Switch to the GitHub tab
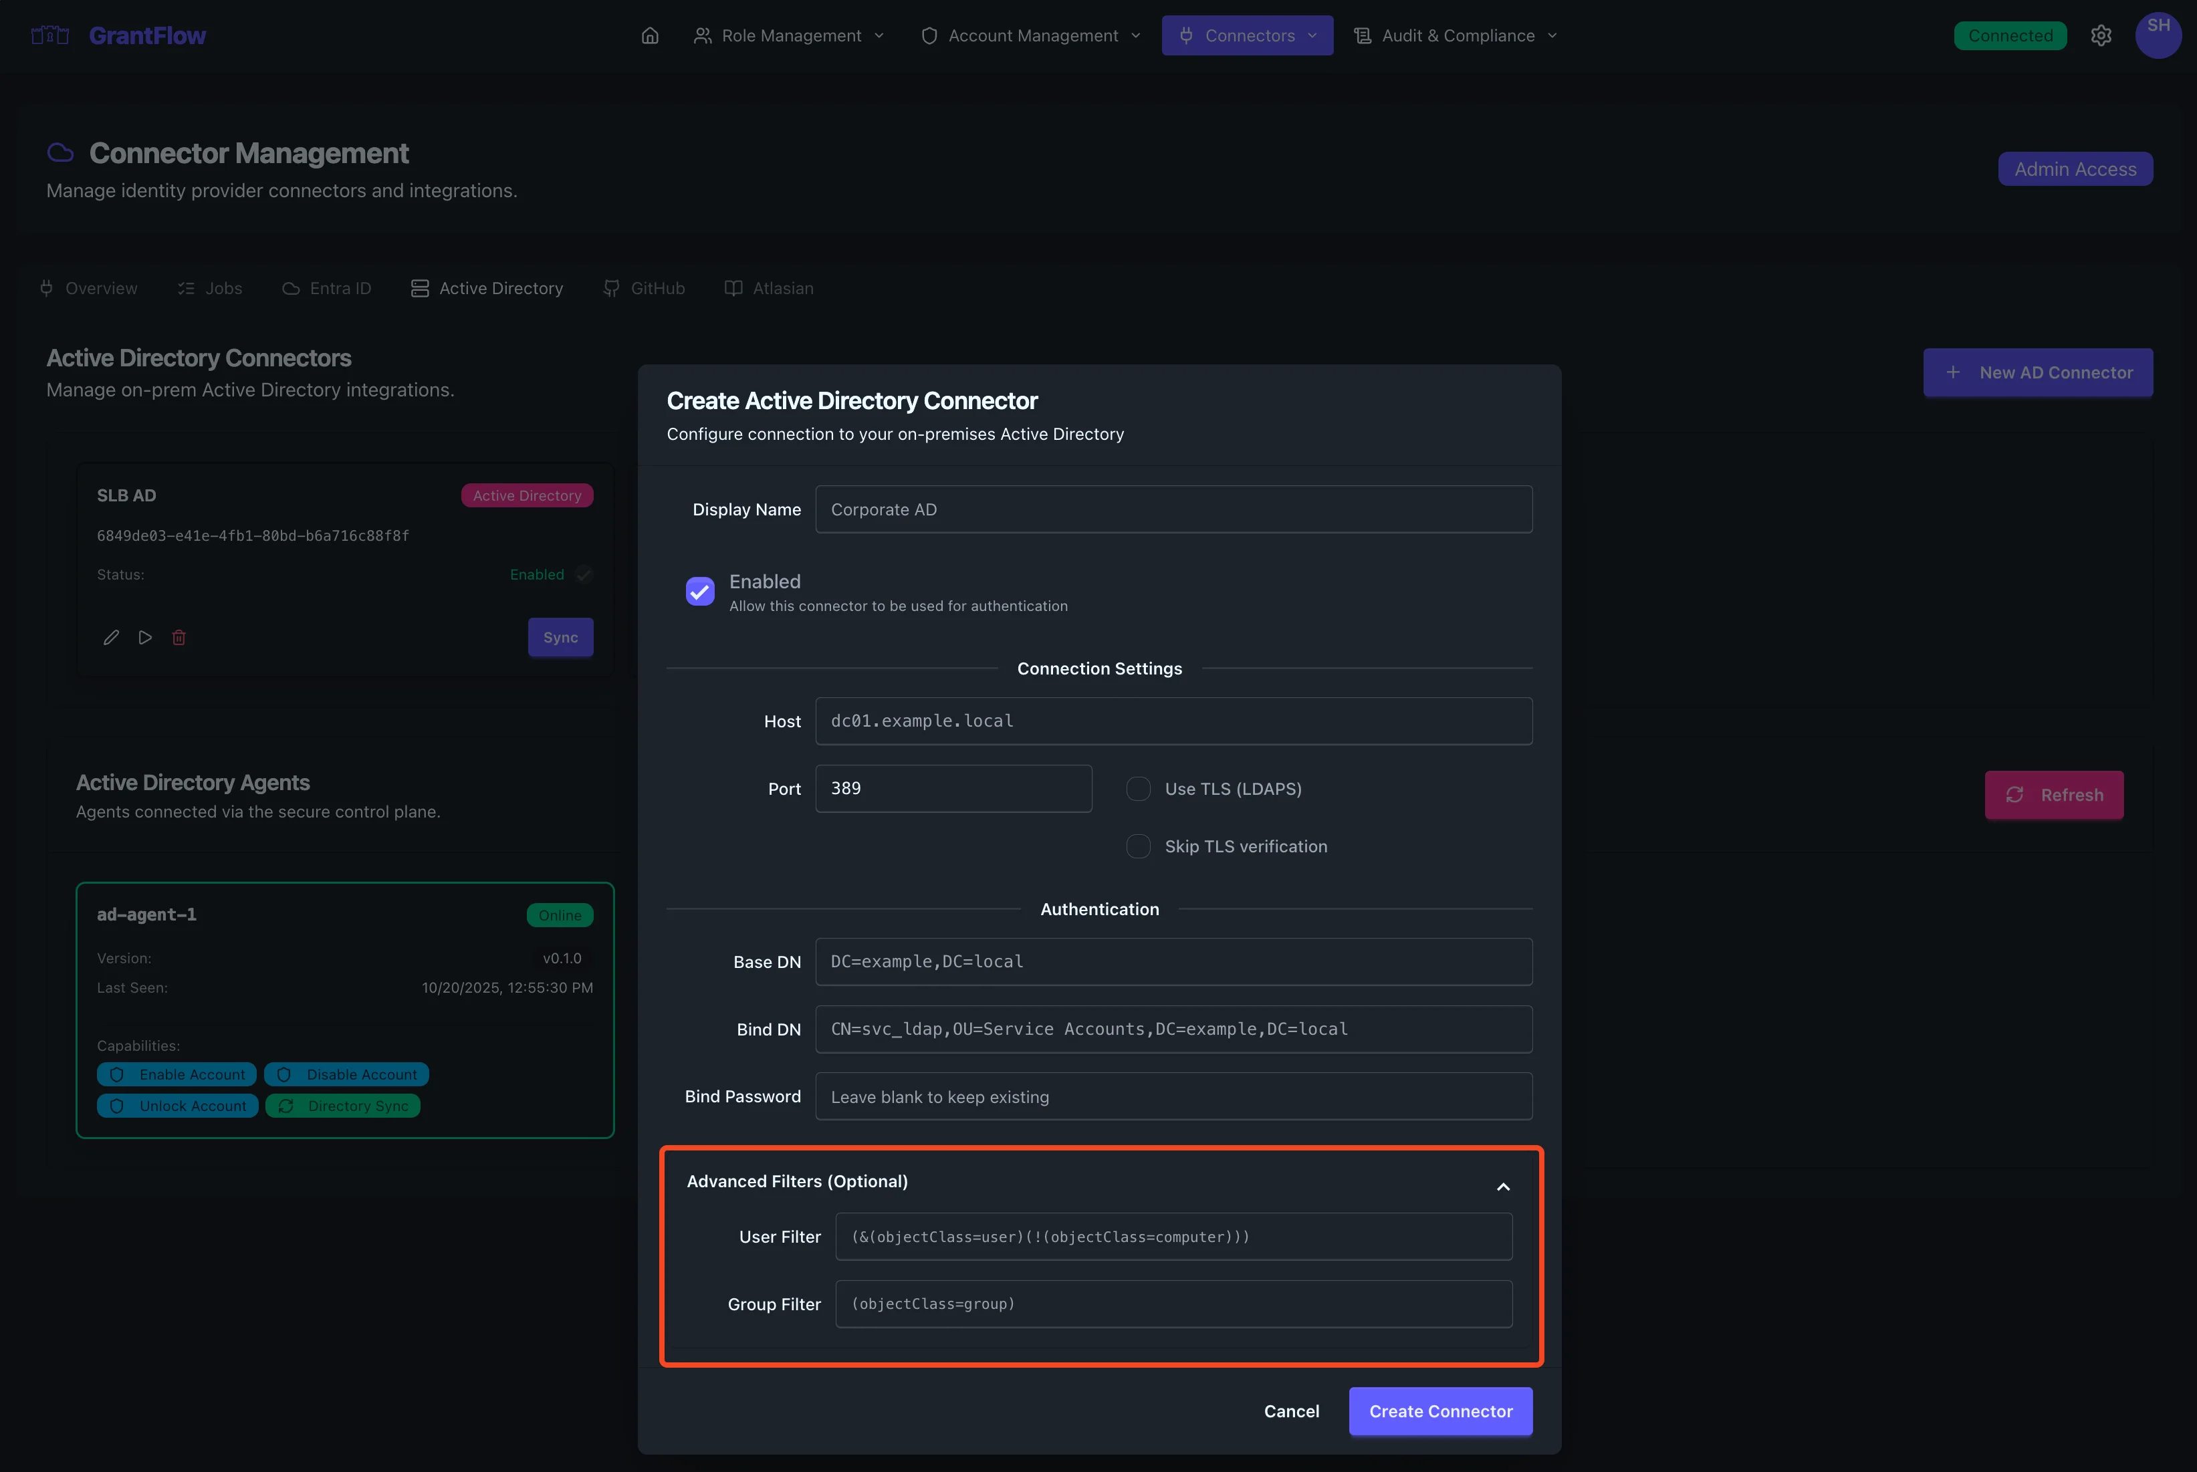Screen dimensions: 2197x1472 click(x=643, y=288)
